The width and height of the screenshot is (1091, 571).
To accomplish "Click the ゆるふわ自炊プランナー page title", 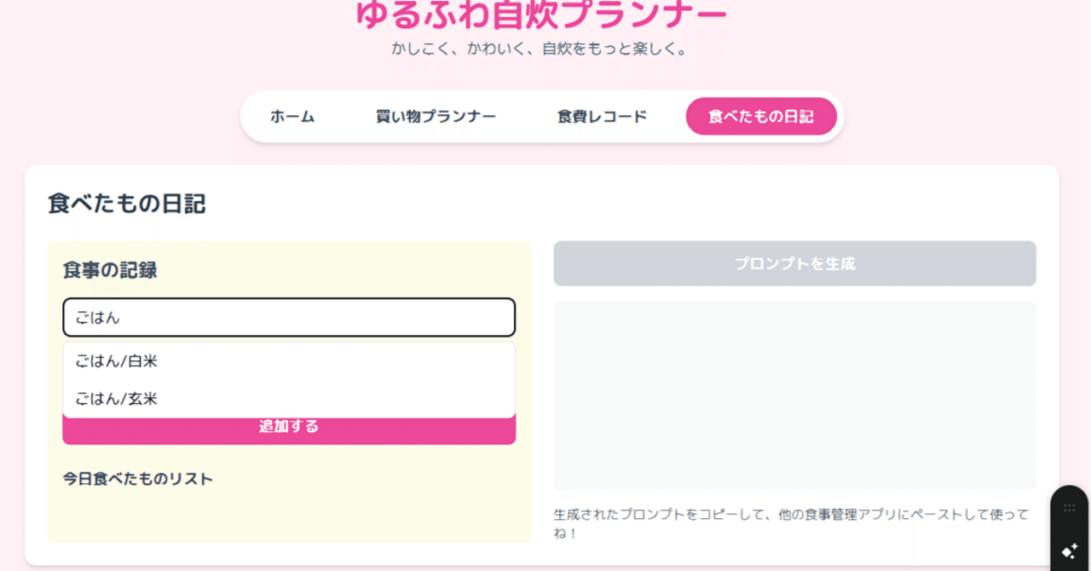I will point(541,14).
